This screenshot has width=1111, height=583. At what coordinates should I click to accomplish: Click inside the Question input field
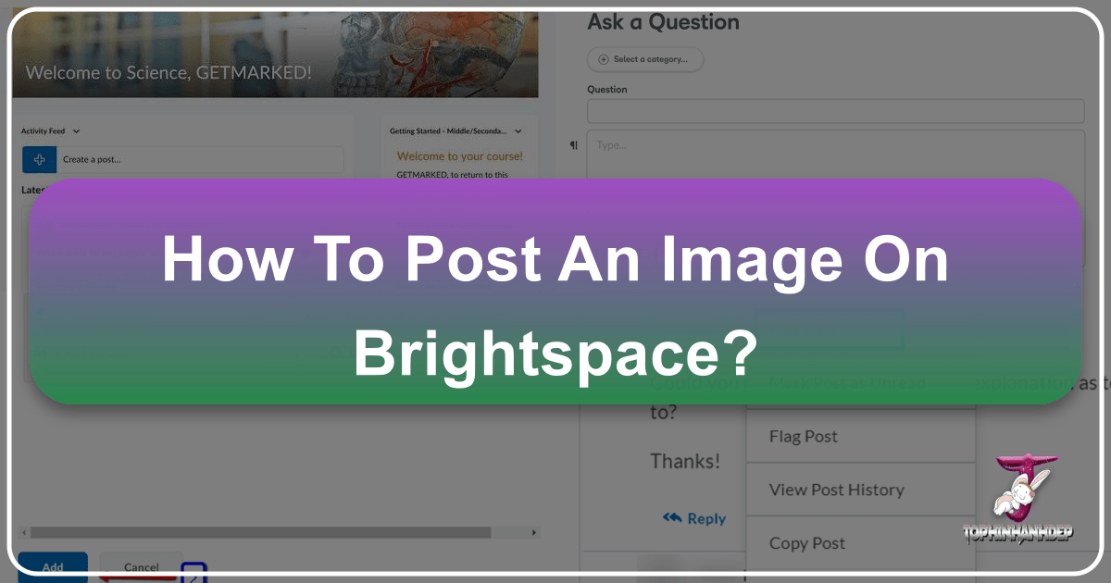pos(833,110)
